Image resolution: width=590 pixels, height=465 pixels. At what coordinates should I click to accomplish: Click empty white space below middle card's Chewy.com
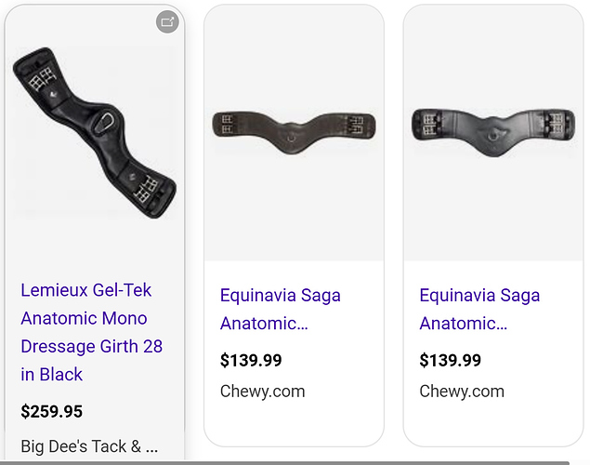pyautogui.click(x=294, y=423)
